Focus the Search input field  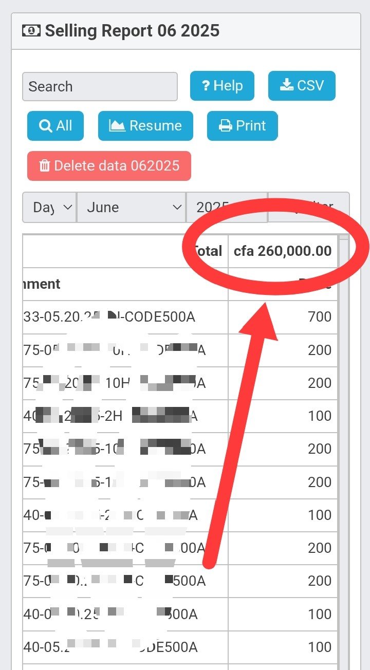pyautogui.click(x=100, y=86)
